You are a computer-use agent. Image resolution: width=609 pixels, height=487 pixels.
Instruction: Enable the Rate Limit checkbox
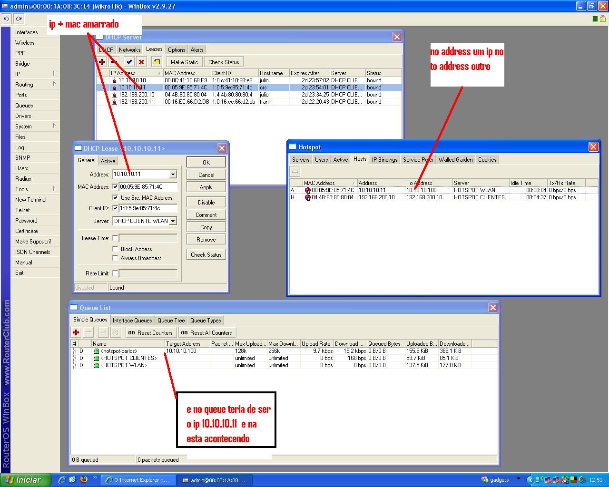coord(115,273)
